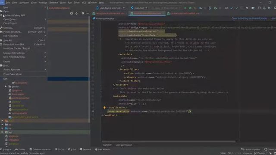Open the device selector dropdown
The height and width of the screenshot is (155, 276).
111,8
